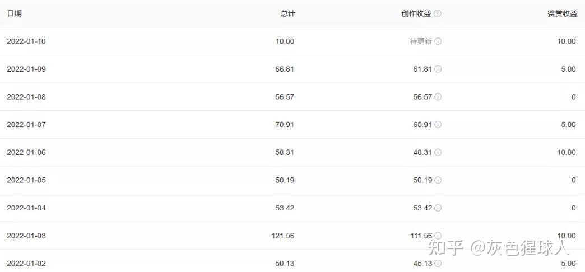This screenshot has height=272, width=585.
Task: Click info icon beside 50.19 earnings
Action: (438, 180)
